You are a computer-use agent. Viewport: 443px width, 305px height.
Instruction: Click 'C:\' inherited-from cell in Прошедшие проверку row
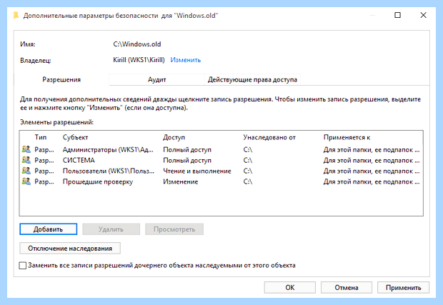[247, 182]
